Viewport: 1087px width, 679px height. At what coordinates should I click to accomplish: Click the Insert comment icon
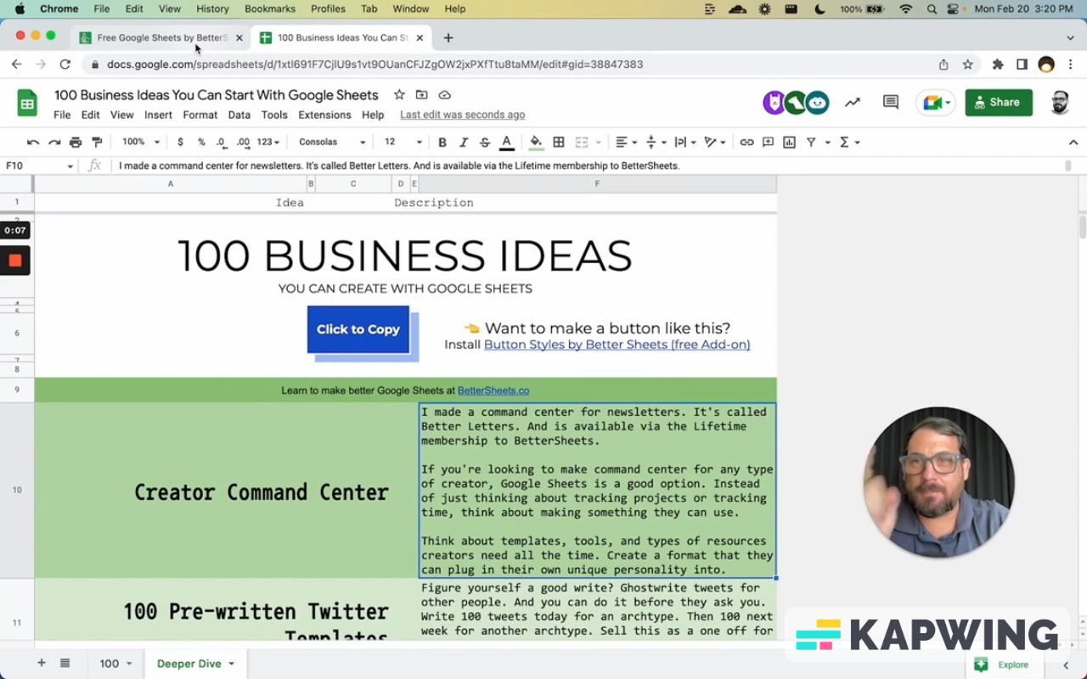(x=768, y=143)
